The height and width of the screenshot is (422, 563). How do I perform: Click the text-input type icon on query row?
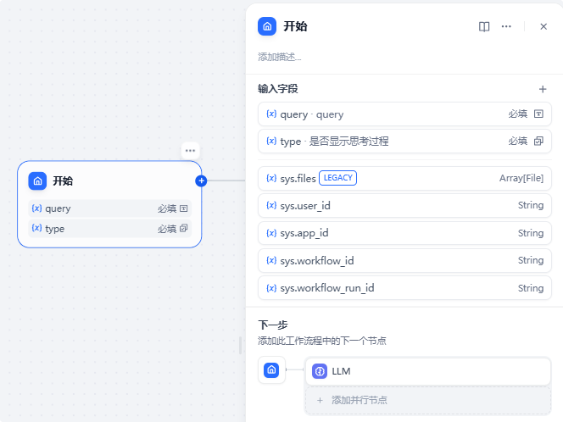coord(538,114)
